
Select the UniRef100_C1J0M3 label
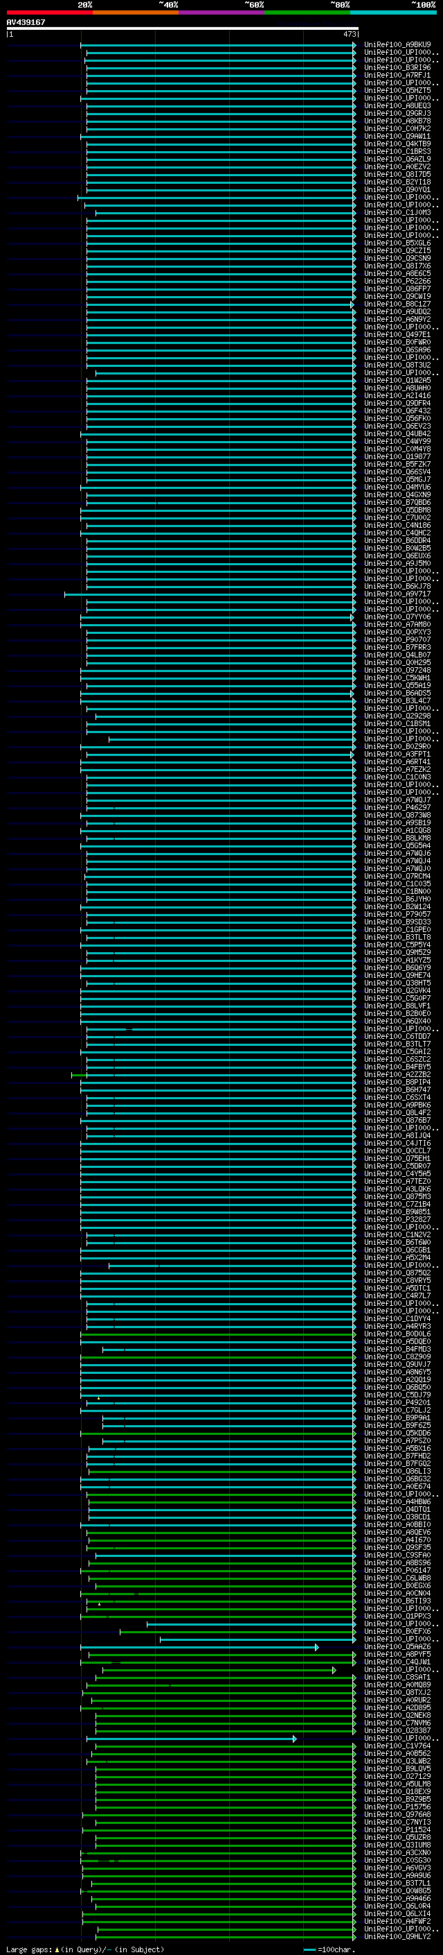tap(397, 212)
